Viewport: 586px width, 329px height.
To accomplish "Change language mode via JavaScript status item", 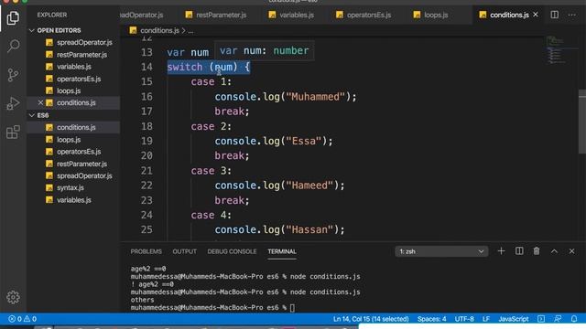I will click(x=514, y=319).
